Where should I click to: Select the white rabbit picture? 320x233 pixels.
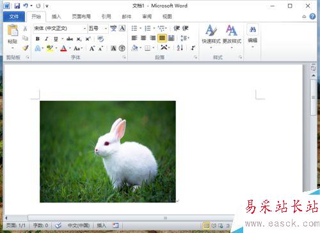point(108,151)
